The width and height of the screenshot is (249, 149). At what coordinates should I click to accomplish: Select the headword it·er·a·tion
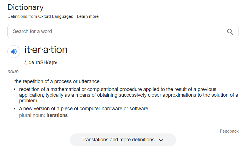tap(46, 49)
